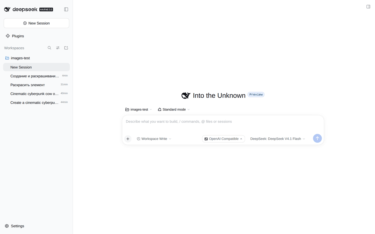Click the 44min timestamp in session list

click(64, 102)
